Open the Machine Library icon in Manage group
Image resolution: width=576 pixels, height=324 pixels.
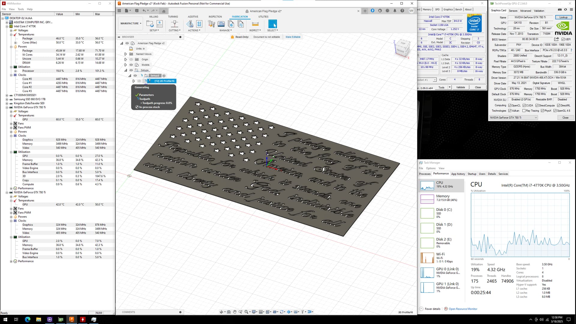[221, 24]
